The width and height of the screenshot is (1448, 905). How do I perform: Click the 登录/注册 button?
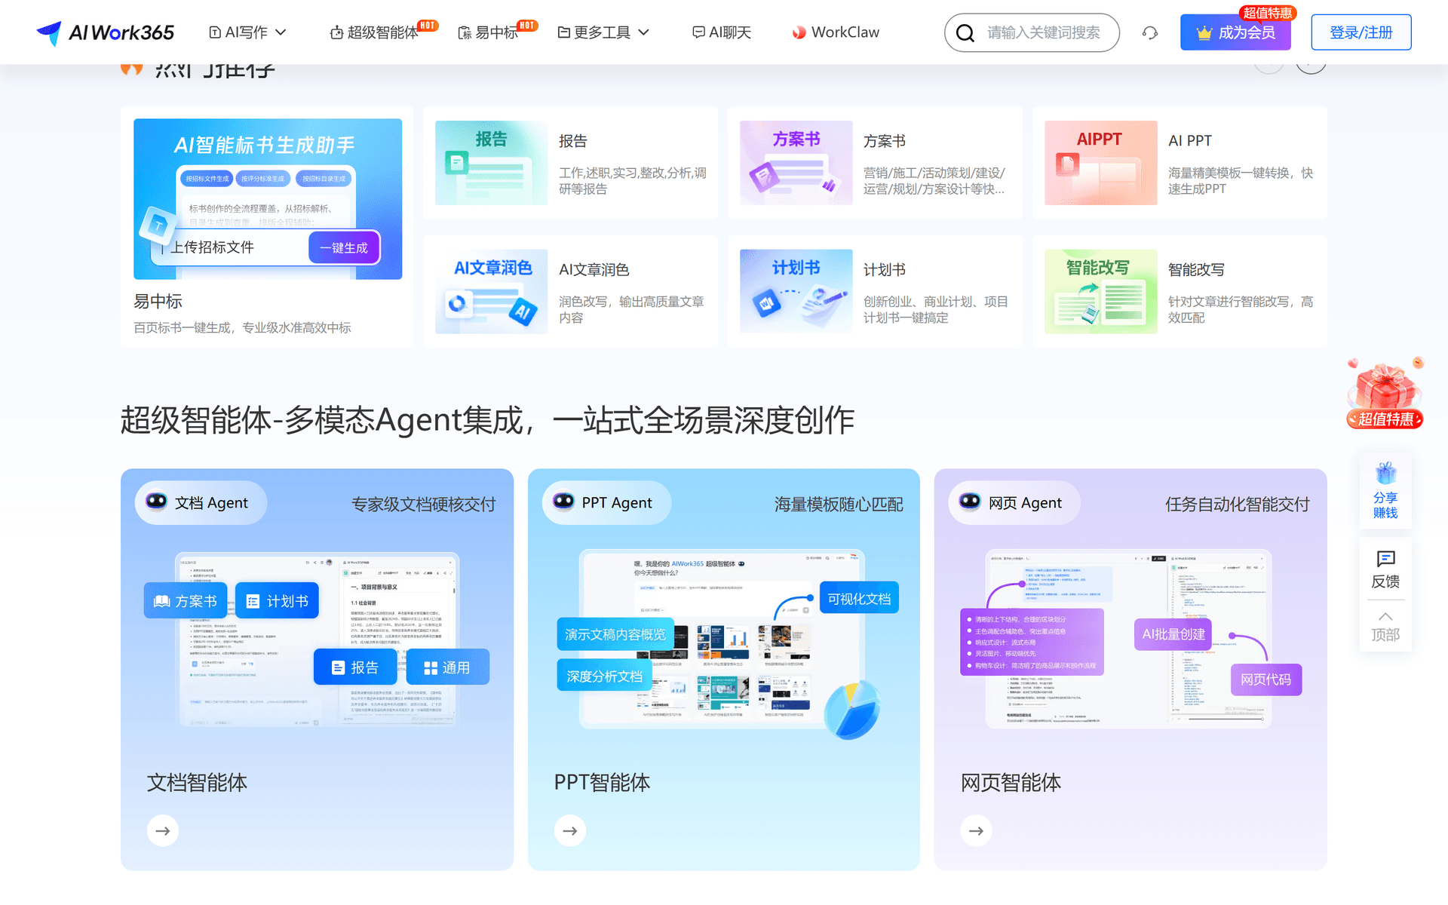pyautogui.click(x=1361, y=32)
